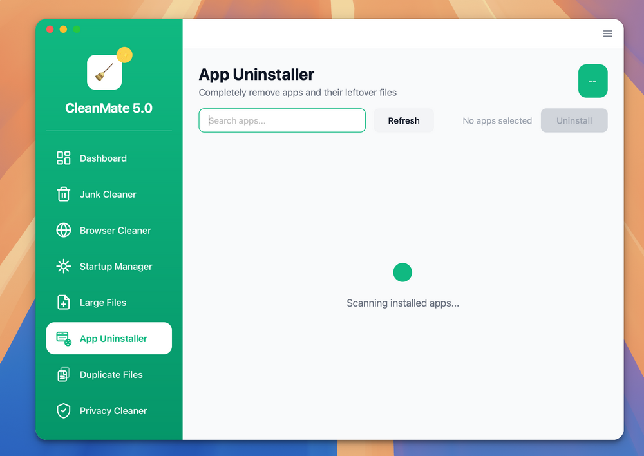Click the yellow sparkle badge on logo

[124, 55]
